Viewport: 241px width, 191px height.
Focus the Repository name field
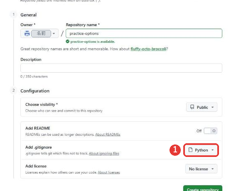tap(144, 33)
